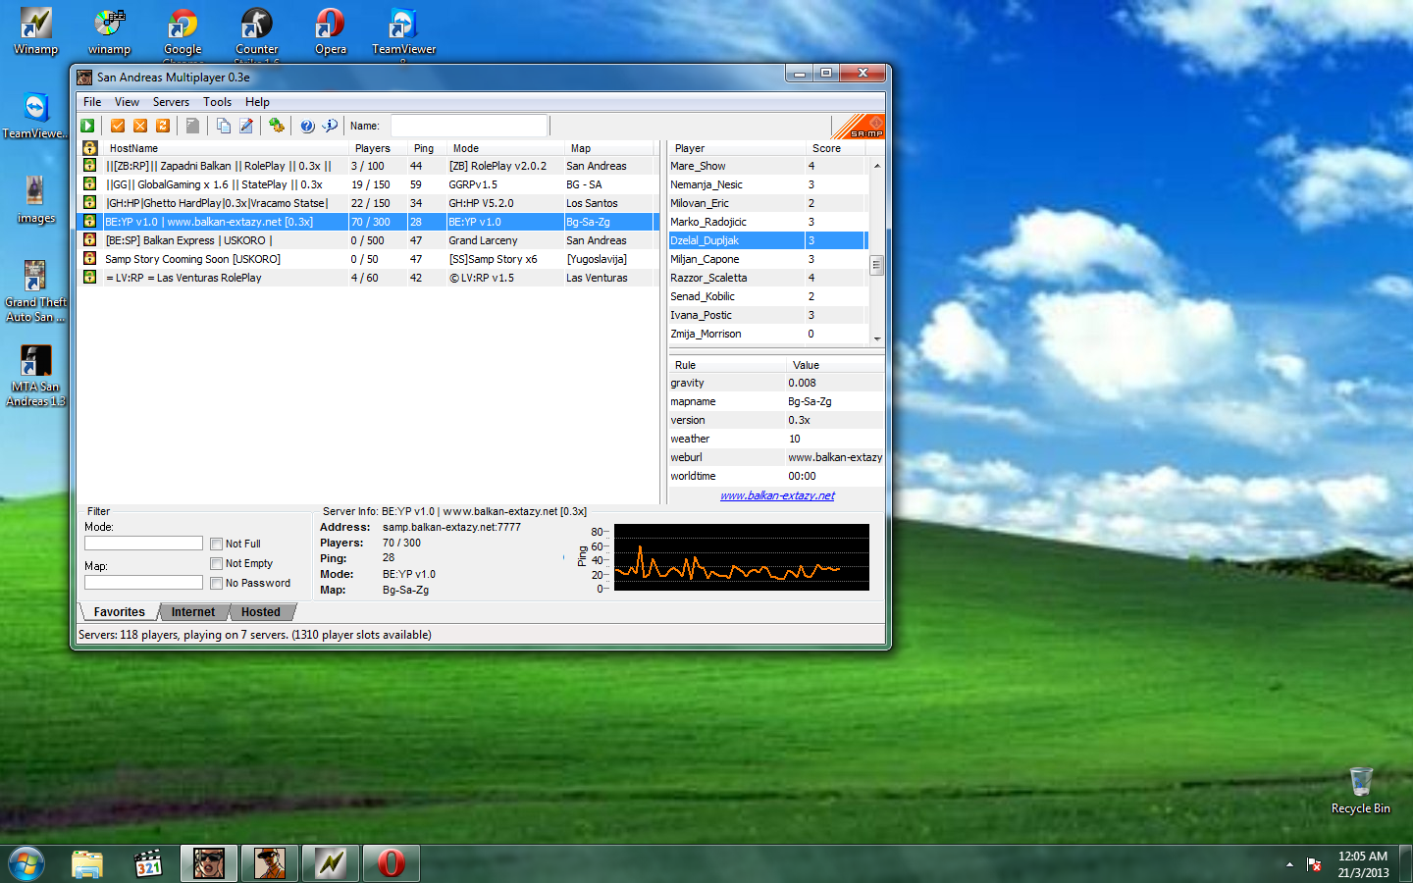This screenshot has width=1413, height=883.
Task: Switch to the Hosted tab
Action: tap(260, 612)
